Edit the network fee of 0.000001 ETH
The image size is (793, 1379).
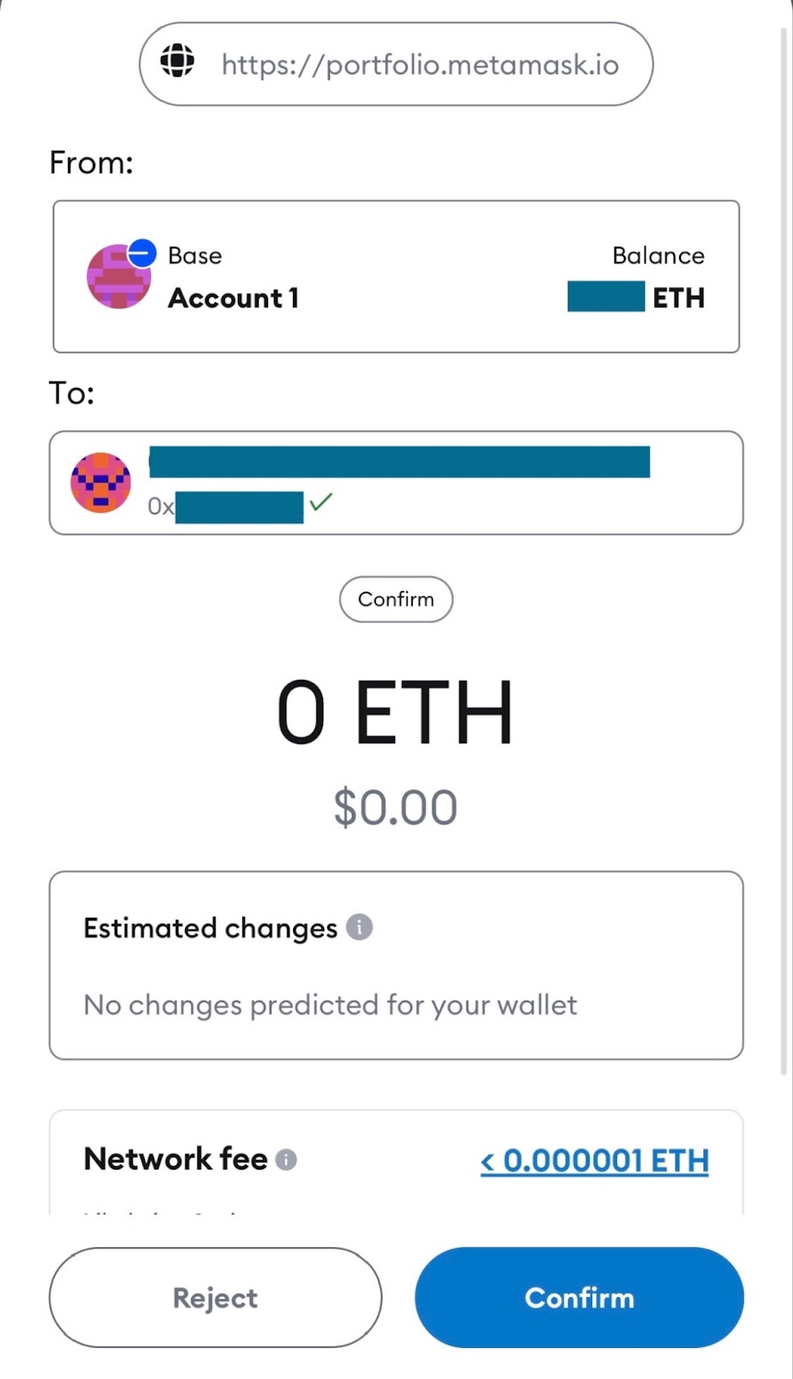[x=595, y=1161]
